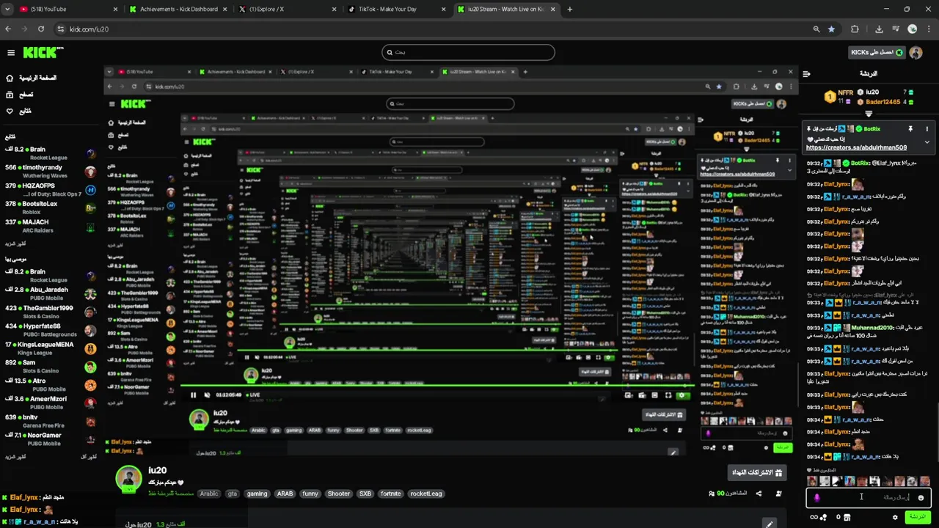Viewport: 939px width, 528px height.
Task: Open Brain channel in the following list
Action: 51,153
